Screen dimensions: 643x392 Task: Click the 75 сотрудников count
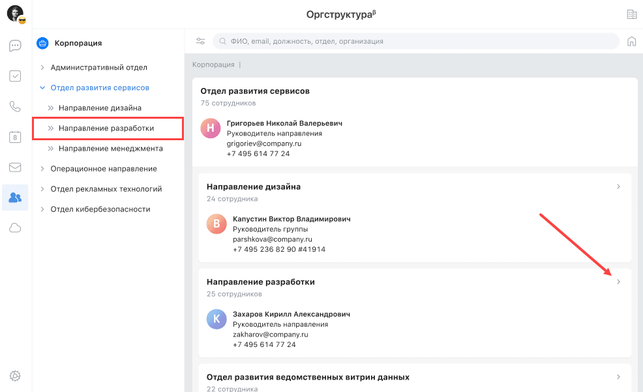tap(228, 103)
